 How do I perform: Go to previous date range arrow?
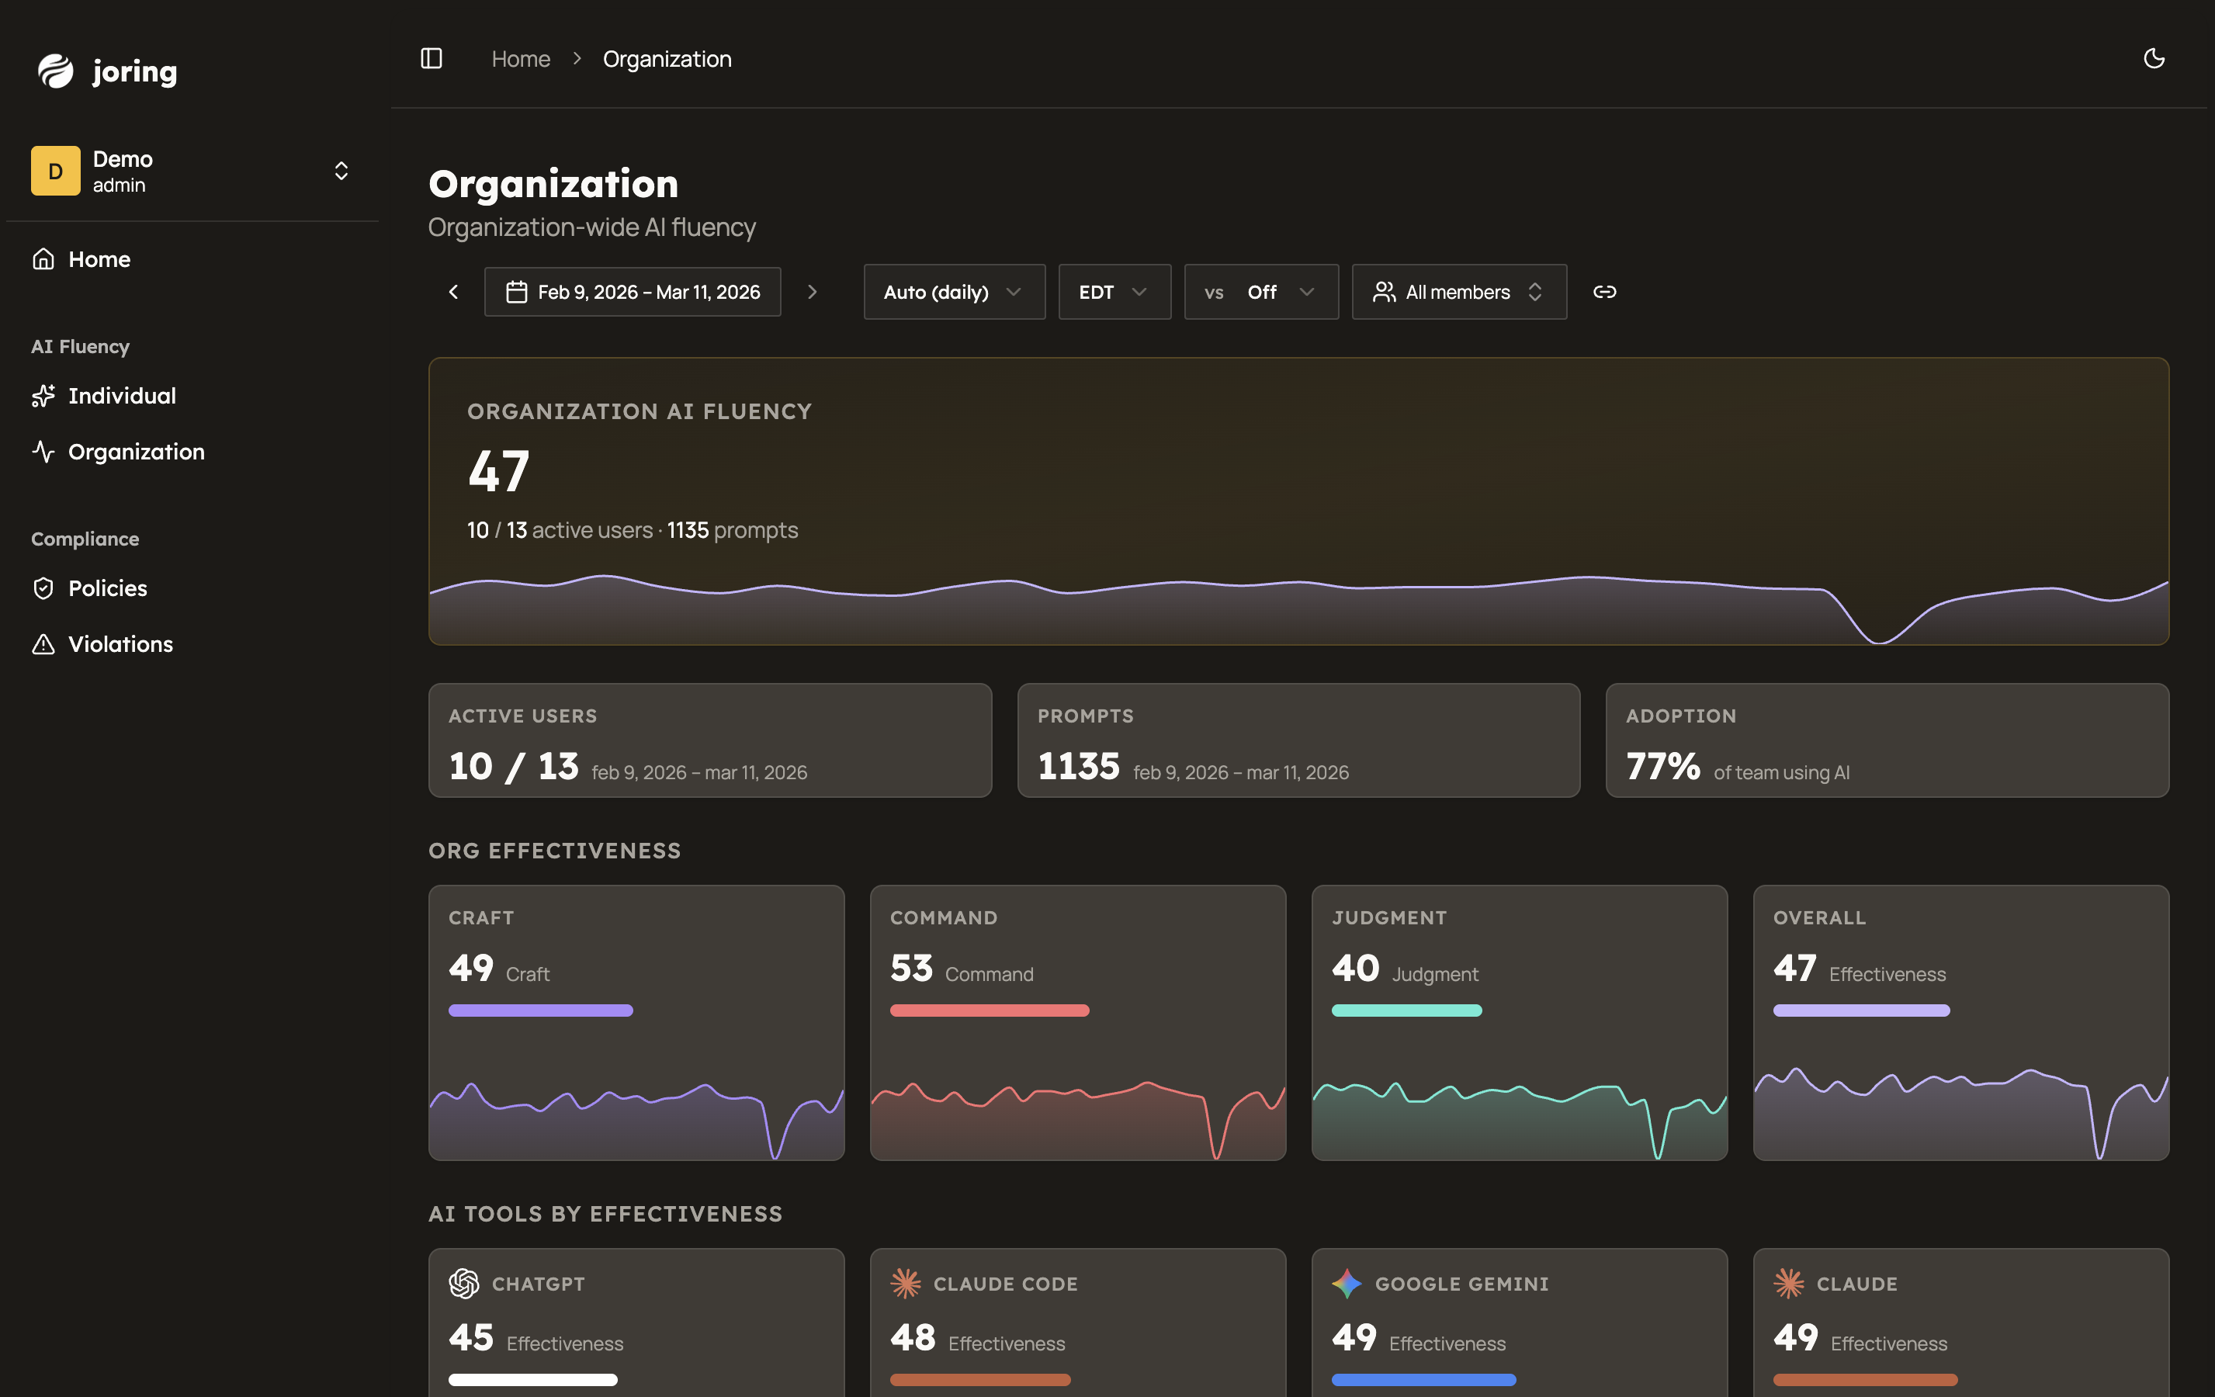tap(453, 292)
